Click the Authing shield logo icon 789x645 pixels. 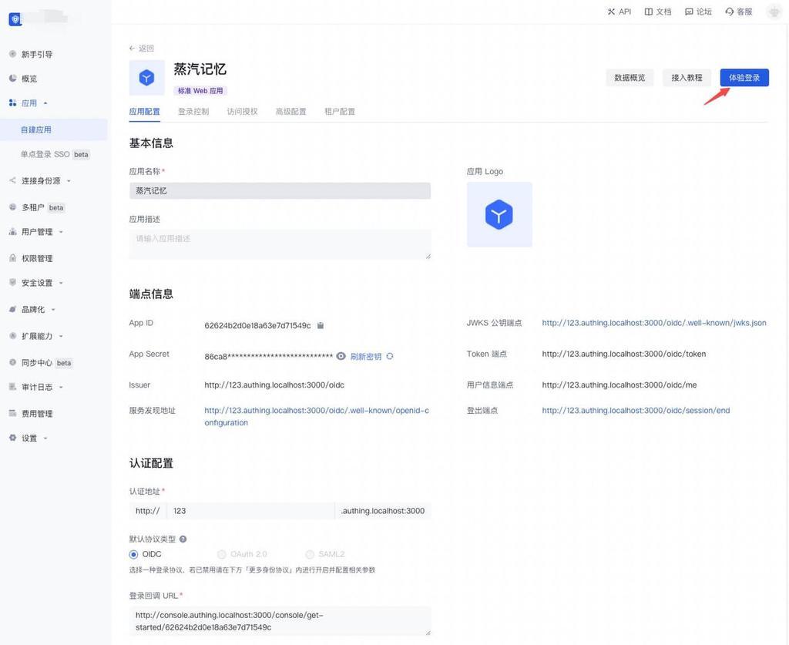pos(15,19)
